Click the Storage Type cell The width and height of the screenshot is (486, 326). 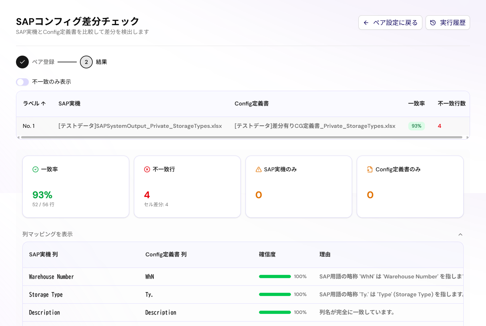pos(46,295)
